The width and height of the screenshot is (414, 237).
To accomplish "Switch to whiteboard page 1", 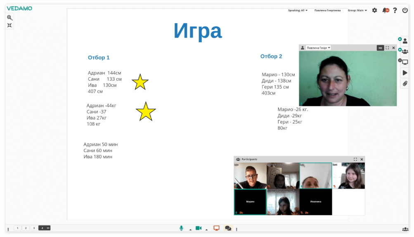I will (x=17, y=228).
